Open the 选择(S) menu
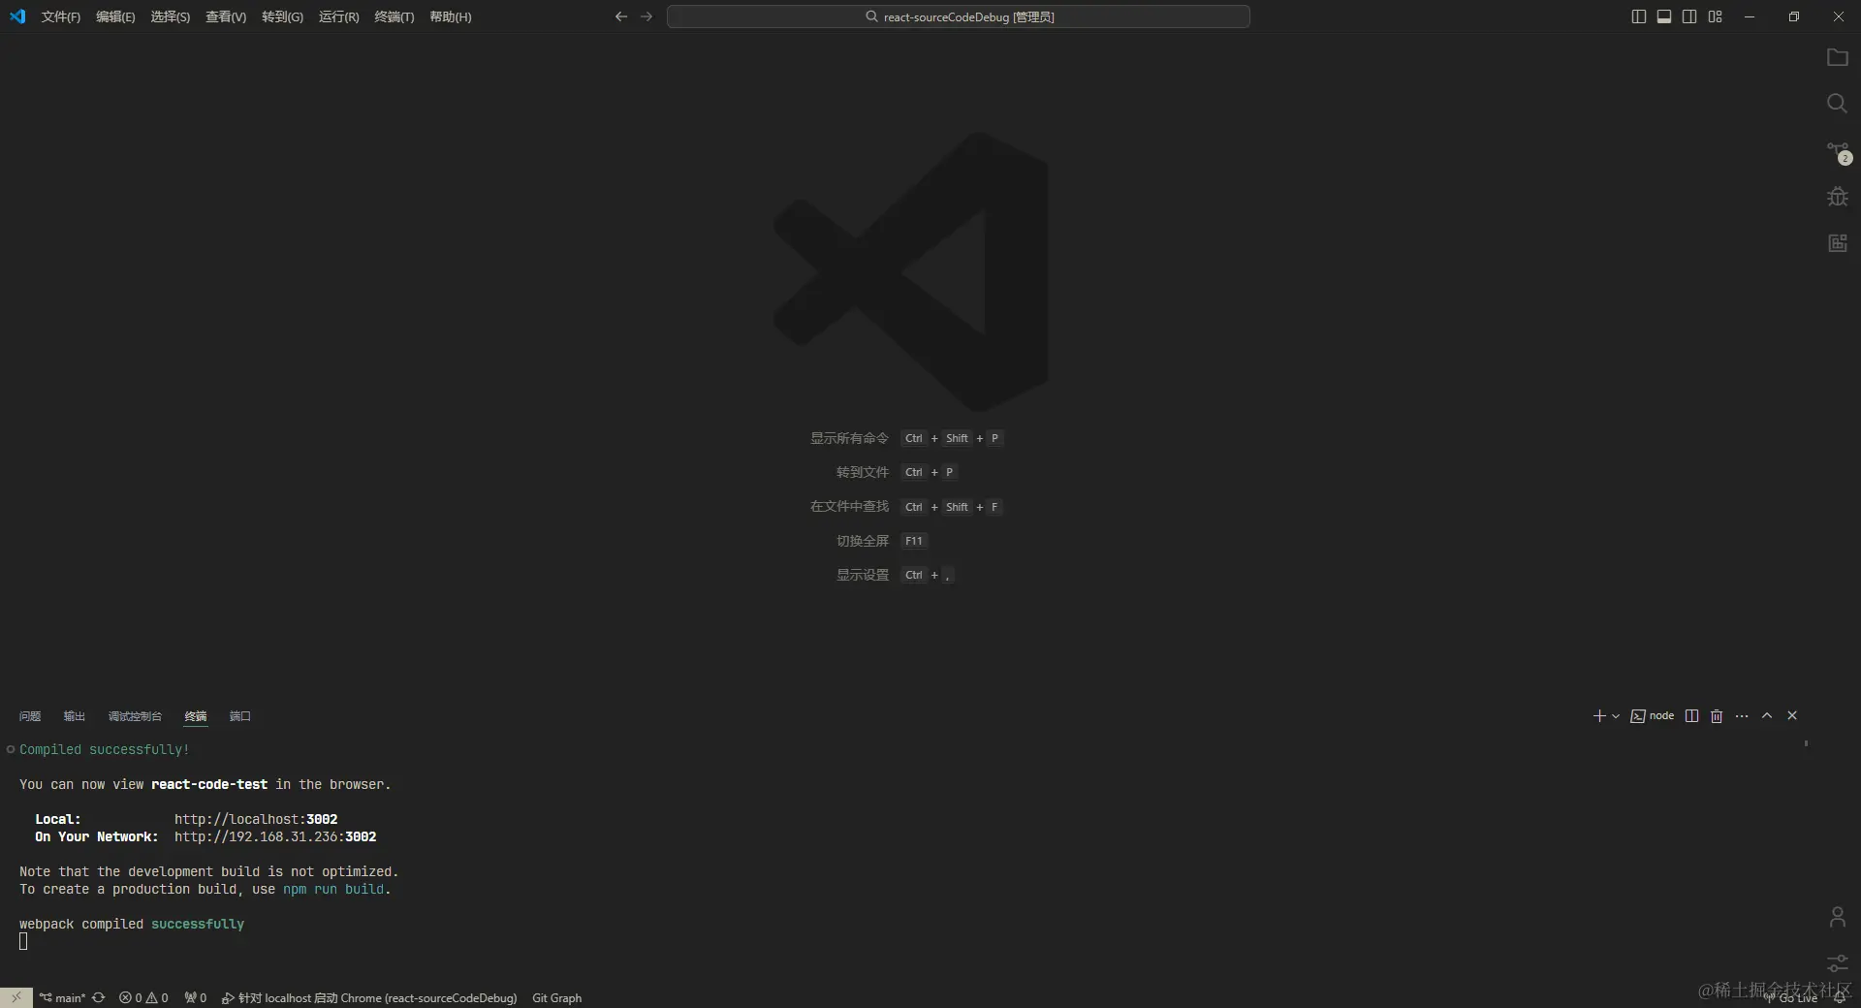The height and width of the screenshot is (1008, 1861). [x=171, y=16]
